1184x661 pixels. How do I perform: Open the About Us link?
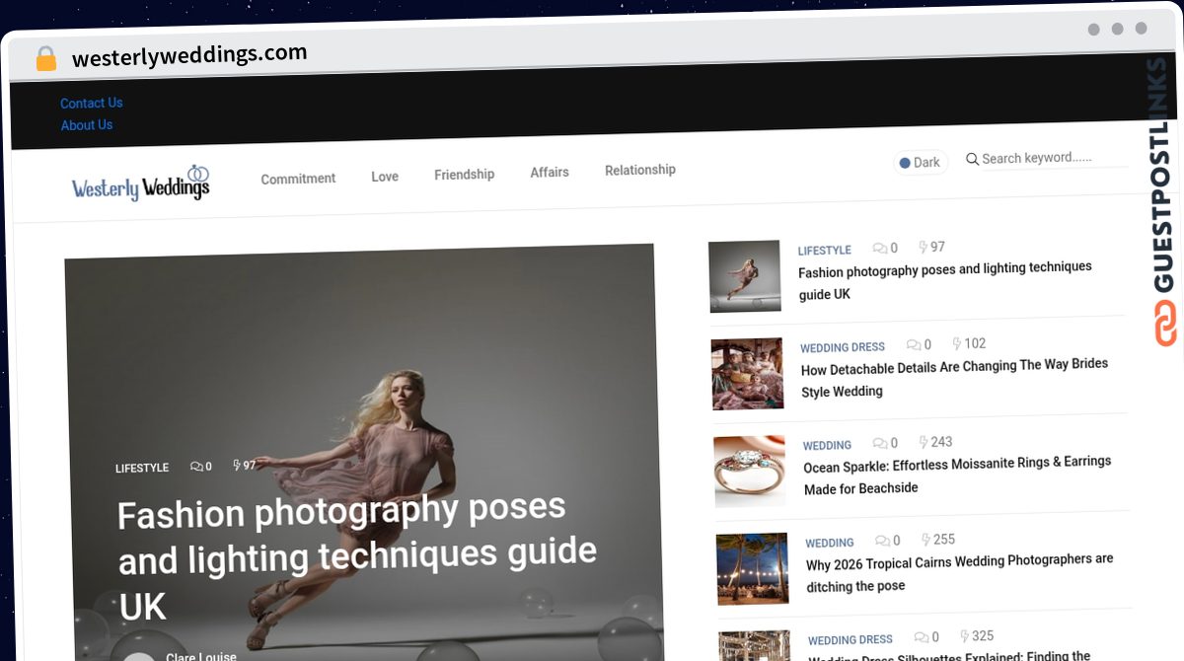coord(87,125)
